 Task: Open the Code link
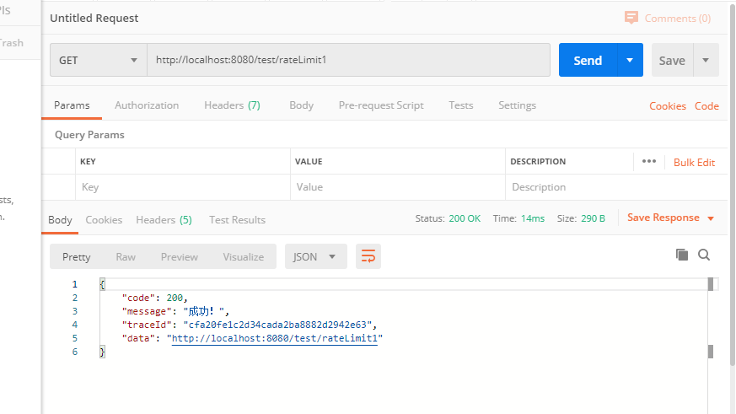[x=706, y=106]
